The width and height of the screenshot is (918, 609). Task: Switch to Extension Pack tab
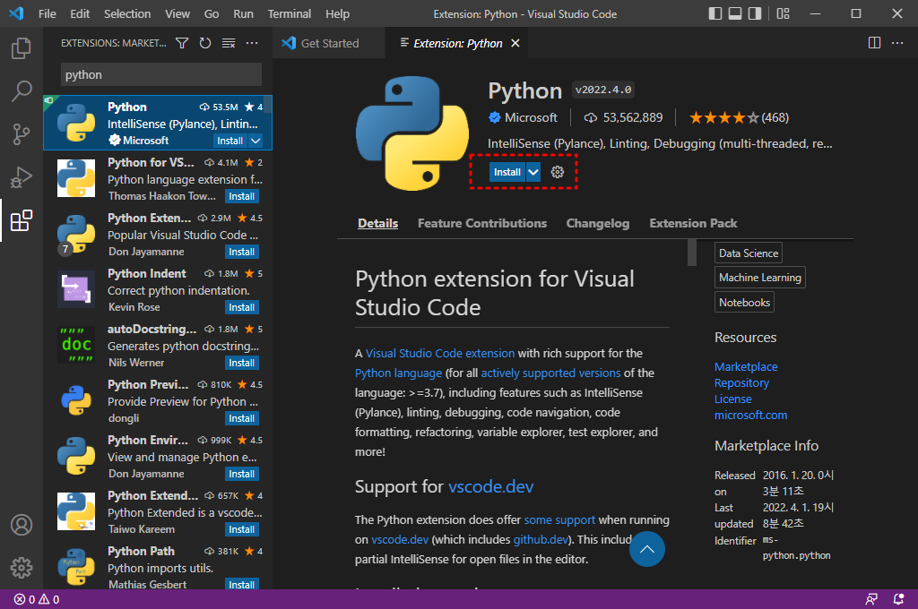tap(693, 223)
